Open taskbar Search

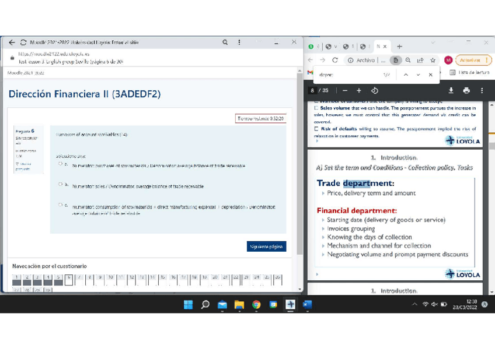click(205, 305)
